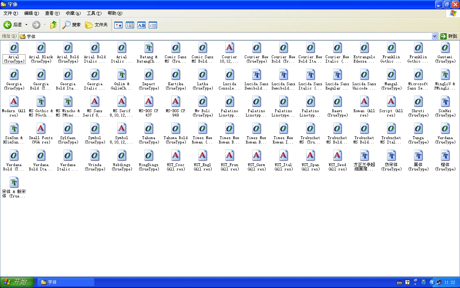Open the 开始 Start menu
The height and width of the screenshot is (288, 460).
click(x=17, y=282)
